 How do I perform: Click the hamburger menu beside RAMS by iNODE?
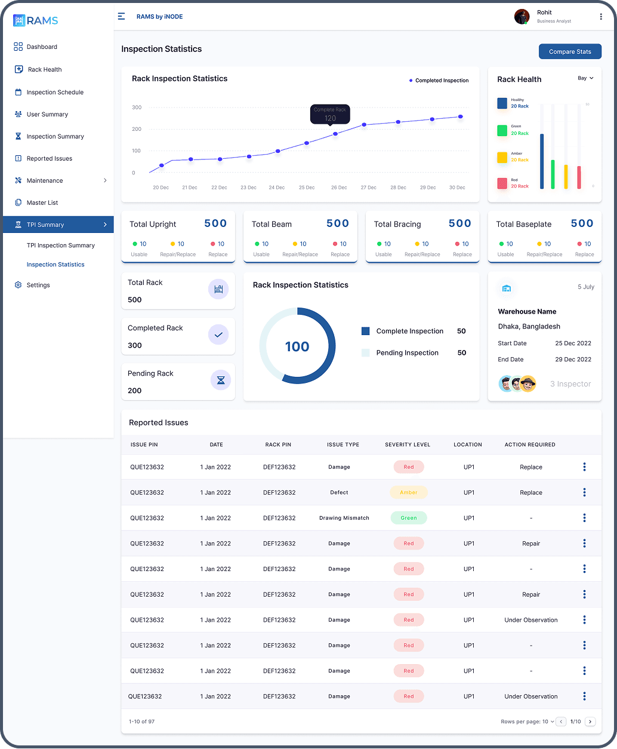pyautogui.click(x=121, y=16)
